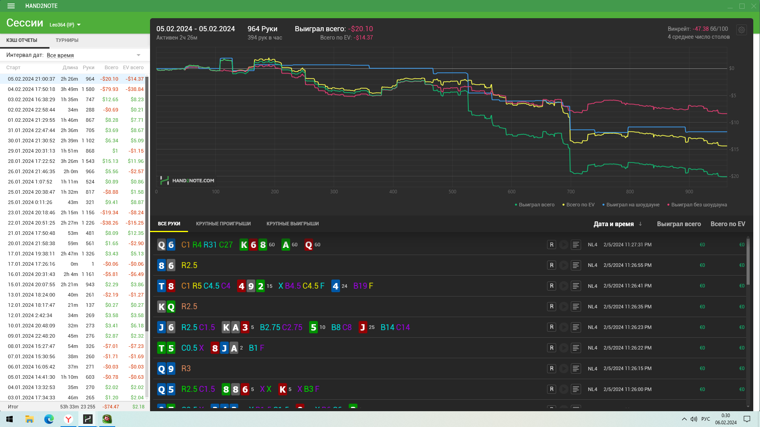The width and height of the screenshot is (760, 427).
Task: Sort hands by 'Всего по EV' column
Action: 728,224
